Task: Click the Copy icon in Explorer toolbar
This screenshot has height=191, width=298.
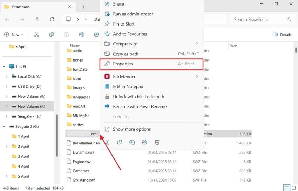Action: click(52, 35)
